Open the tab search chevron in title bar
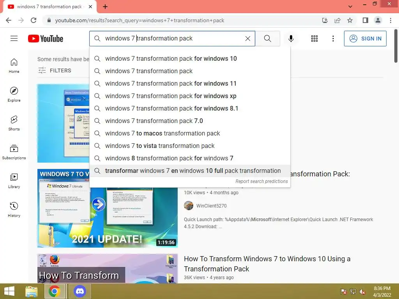 [350, 7]
